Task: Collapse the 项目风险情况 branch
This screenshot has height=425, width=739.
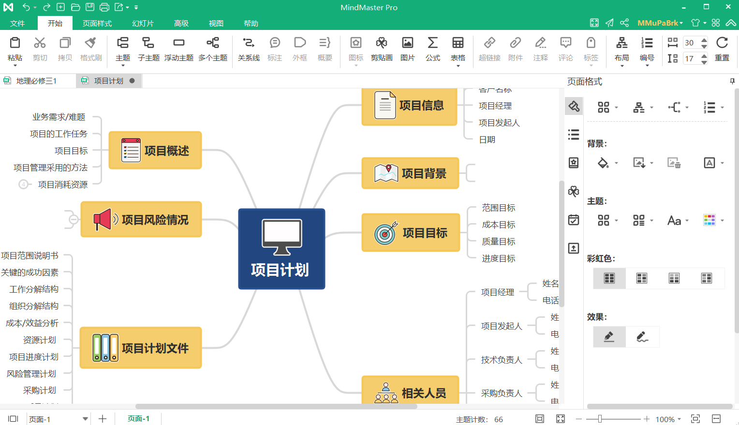Action: click(x=74, y=220)
